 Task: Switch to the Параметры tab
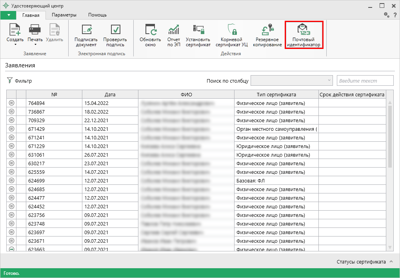point(64,15)
